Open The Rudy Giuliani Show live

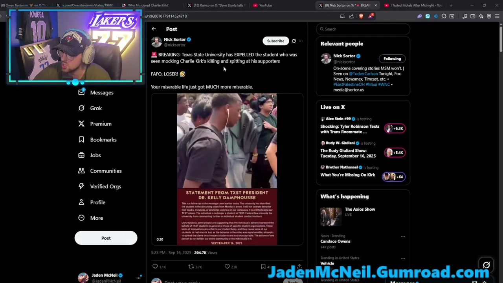pyautogui.click(x=348, y=153)
